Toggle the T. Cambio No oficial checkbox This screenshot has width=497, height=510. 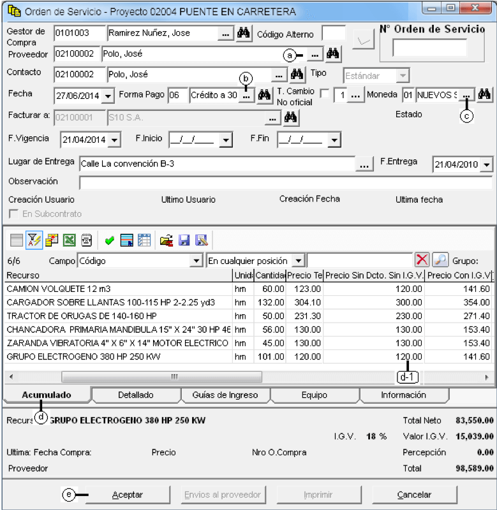[325, 94]
